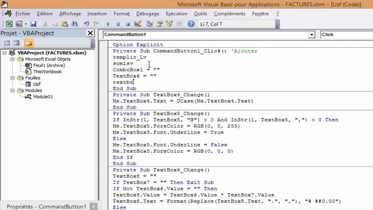Open the Débogage menu
This screenshot has height=210, width=373.
pyautogui.click(x=147, y=14)
